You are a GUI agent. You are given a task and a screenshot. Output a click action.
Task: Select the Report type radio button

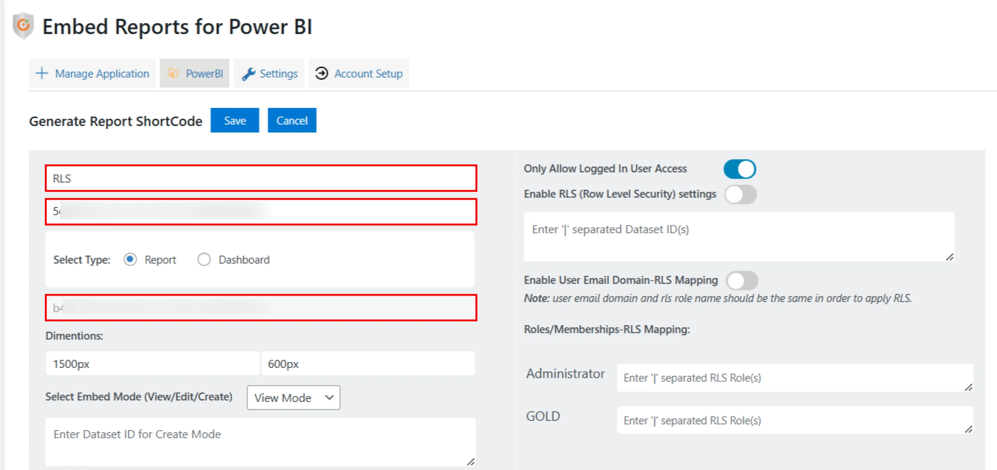pos(130,259)
